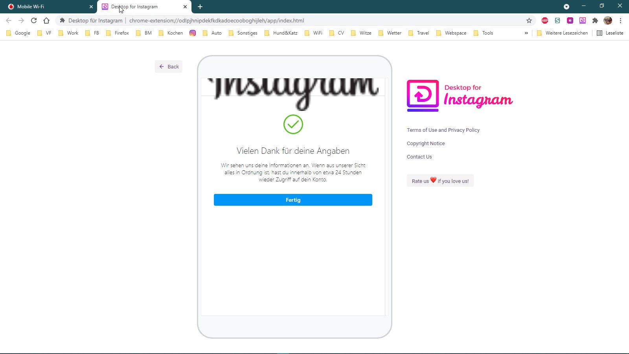Viewport: 629px width, 354px height.
Task: Open the Chrome profile avatar
Action: (608, 20)
